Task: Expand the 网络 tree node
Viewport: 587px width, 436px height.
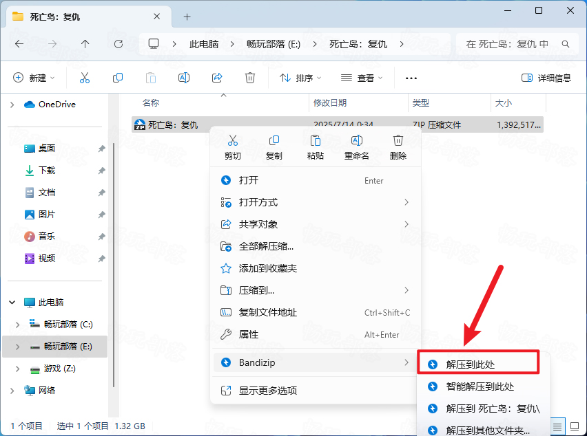Action: pos(12,391)
